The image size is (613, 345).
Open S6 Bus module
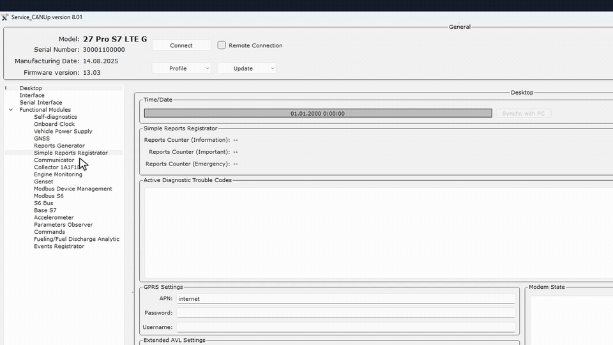[x=43, y=203]
